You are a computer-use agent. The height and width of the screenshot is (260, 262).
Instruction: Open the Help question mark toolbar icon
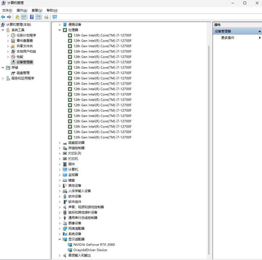[x=32, y=17]
